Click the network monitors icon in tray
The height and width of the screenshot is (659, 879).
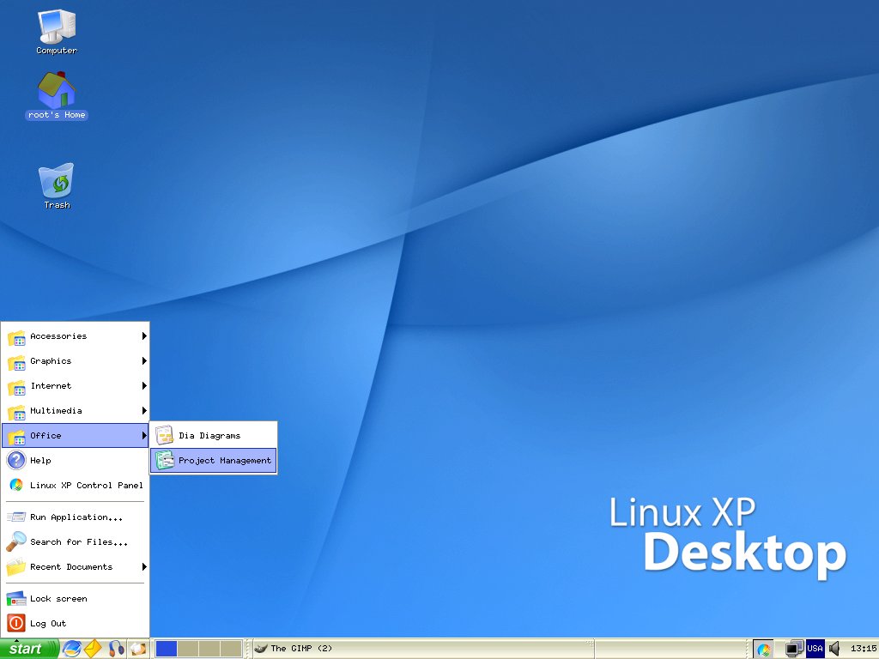click(794, 649)
